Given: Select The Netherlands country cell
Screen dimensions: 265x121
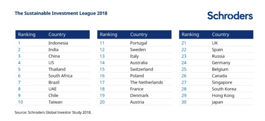Looking at the screenshot, I should [x=146, y=82].
